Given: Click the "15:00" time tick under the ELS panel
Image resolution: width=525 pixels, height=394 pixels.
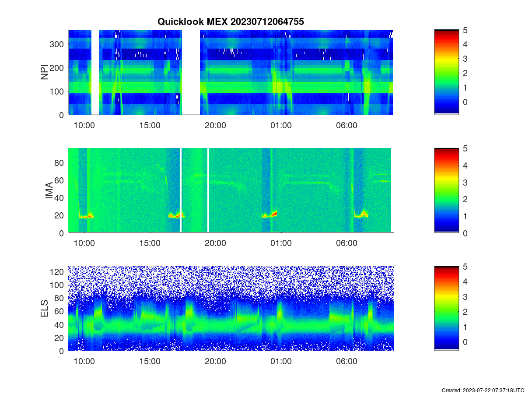Looking at the screenshot, I should 150,362.
